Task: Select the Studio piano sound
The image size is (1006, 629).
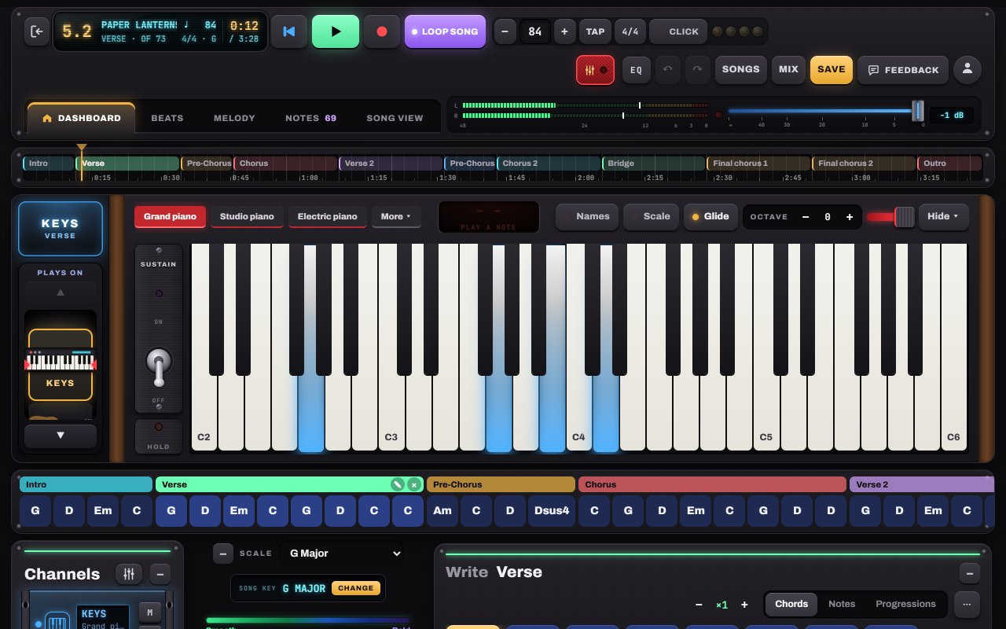Action: (247, 216)
